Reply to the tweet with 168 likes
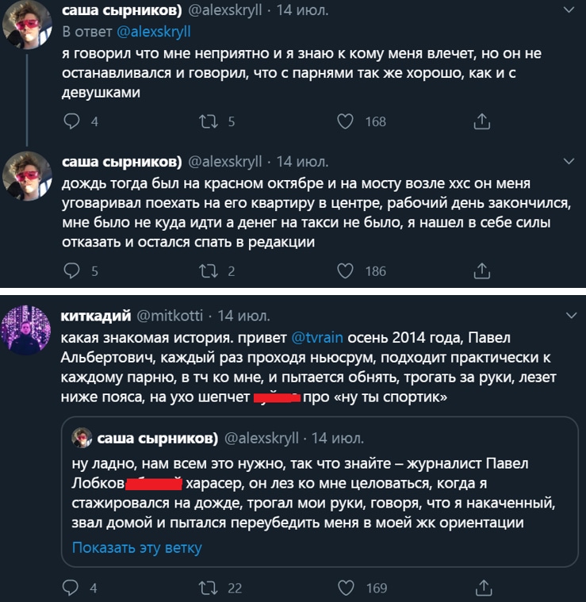Viewport: 586px width, 602px height. [x=72, y=121]
